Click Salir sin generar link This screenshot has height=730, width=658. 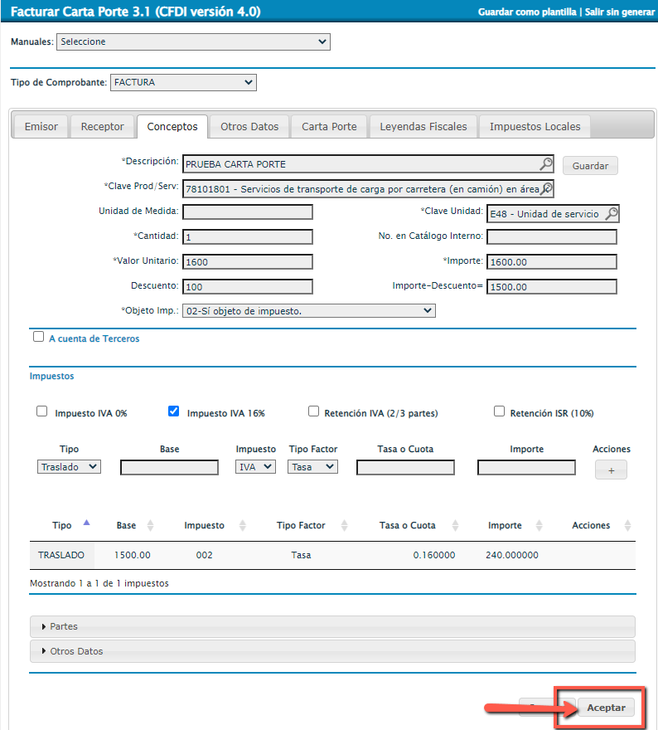click(619, 12)
